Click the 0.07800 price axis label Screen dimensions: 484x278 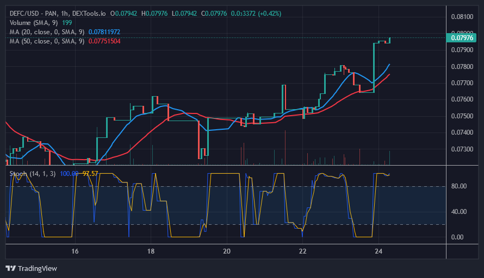462,67
